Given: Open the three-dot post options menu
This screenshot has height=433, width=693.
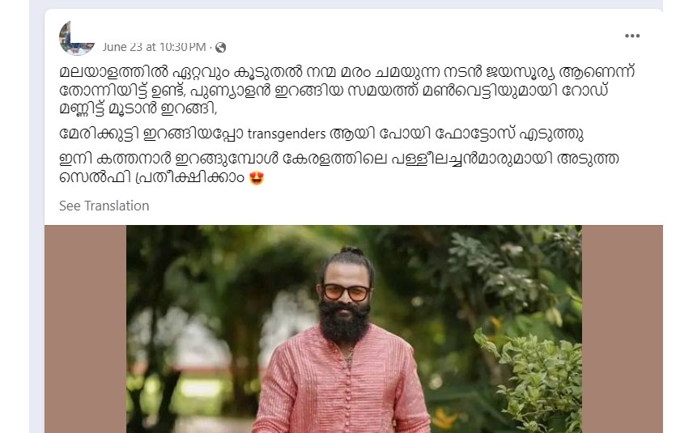Looking at the screenshot, I should [632, 36].
